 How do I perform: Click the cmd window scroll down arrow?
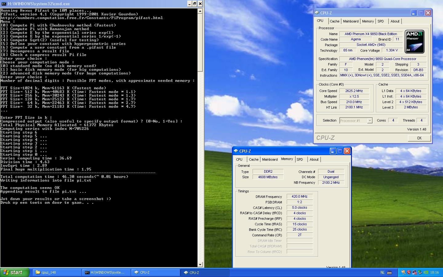(200, 264)
